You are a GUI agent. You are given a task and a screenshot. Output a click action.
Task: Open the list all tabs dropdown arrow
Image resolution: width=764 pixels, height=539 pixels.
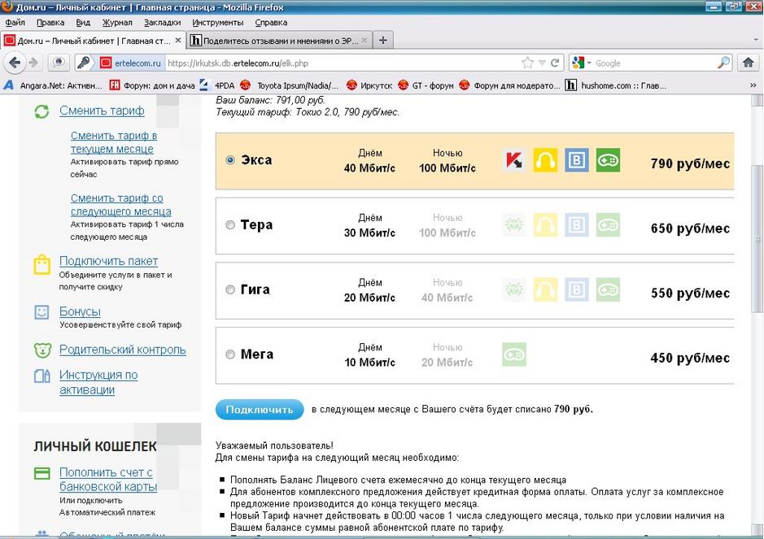point(755,40)
